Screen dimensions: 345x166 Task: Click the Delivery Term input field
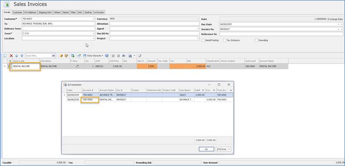click(58, 29)
